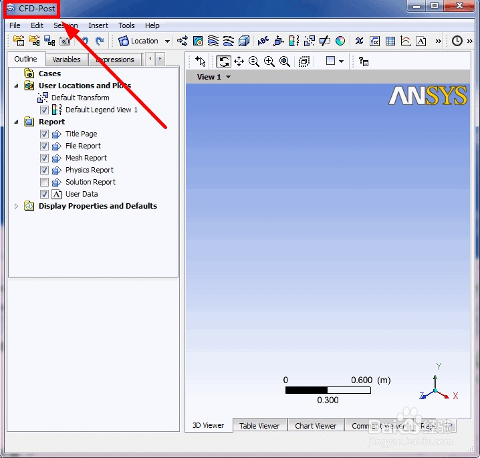The image size is (480, 458).
Task: Activate the Select picking mode cursor
Action: coord(201,62)
